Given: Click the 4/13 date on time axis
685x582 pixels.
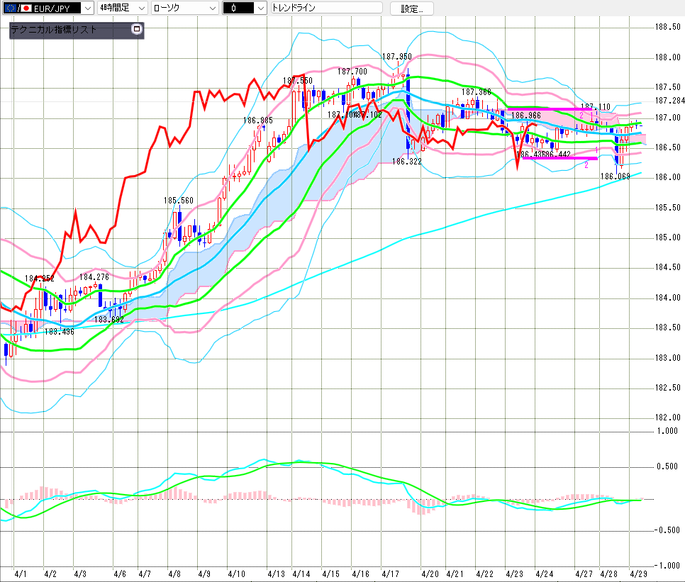Looking at the screenshot, I should tap(276, 572).
